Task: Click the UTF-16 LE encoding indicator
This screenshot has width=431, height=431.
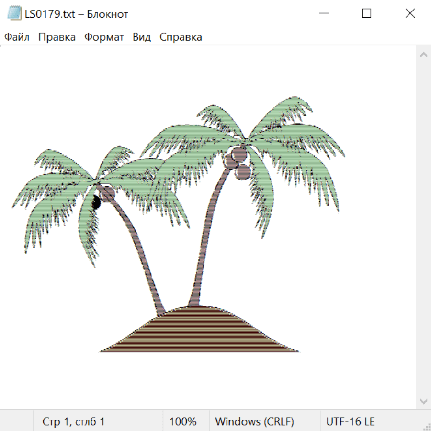Action: coord(350,422)
